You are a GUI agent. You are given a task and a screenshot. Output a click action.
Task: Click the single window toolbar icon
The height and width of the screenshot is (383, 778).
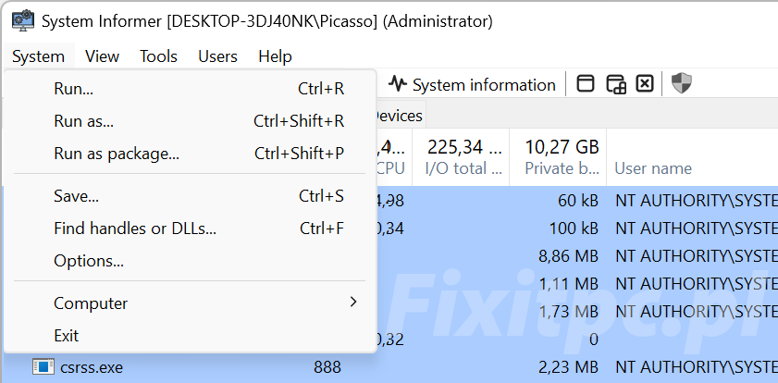point(586,83)
